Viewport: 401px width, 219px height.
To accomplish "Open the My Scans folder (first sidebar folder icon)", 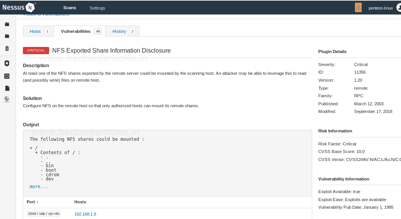I will click(7, 24).
